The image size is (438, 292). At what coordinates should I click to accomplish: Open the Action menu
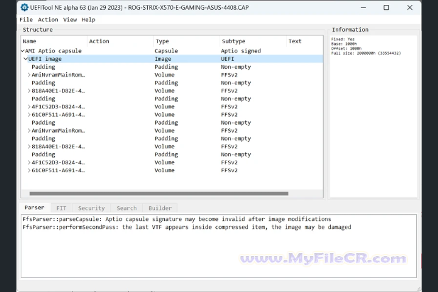coord(47,19)
